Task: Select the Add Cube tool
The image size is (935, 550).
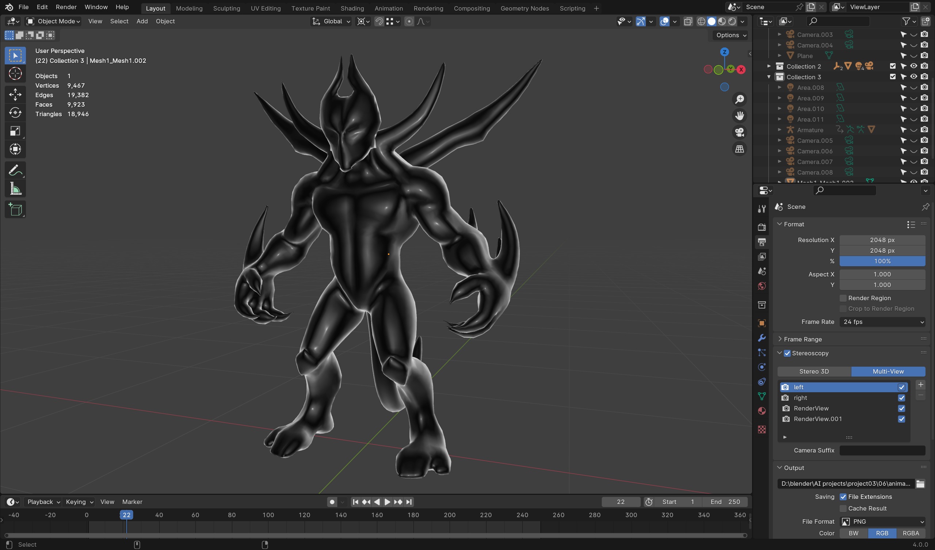Action: pos(15,210)
